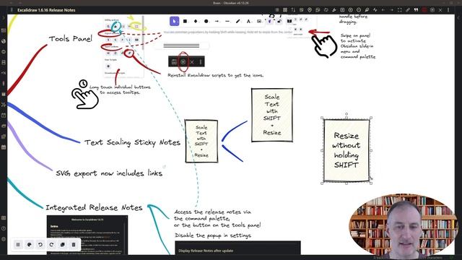Viewport: 462px width, 260px height.
Task: Click the zoom out minus-circle header icon
Action: click(359, 10)
